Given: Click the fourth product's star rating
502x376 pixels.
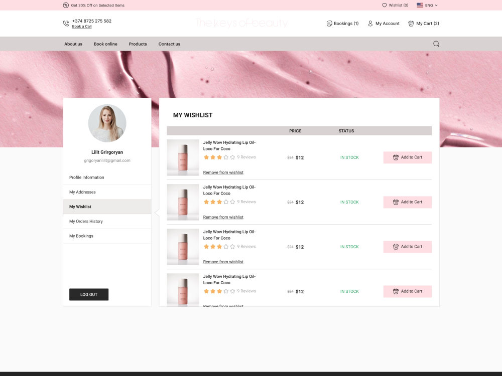Looking at the screenshot, I should pos(219,291).
